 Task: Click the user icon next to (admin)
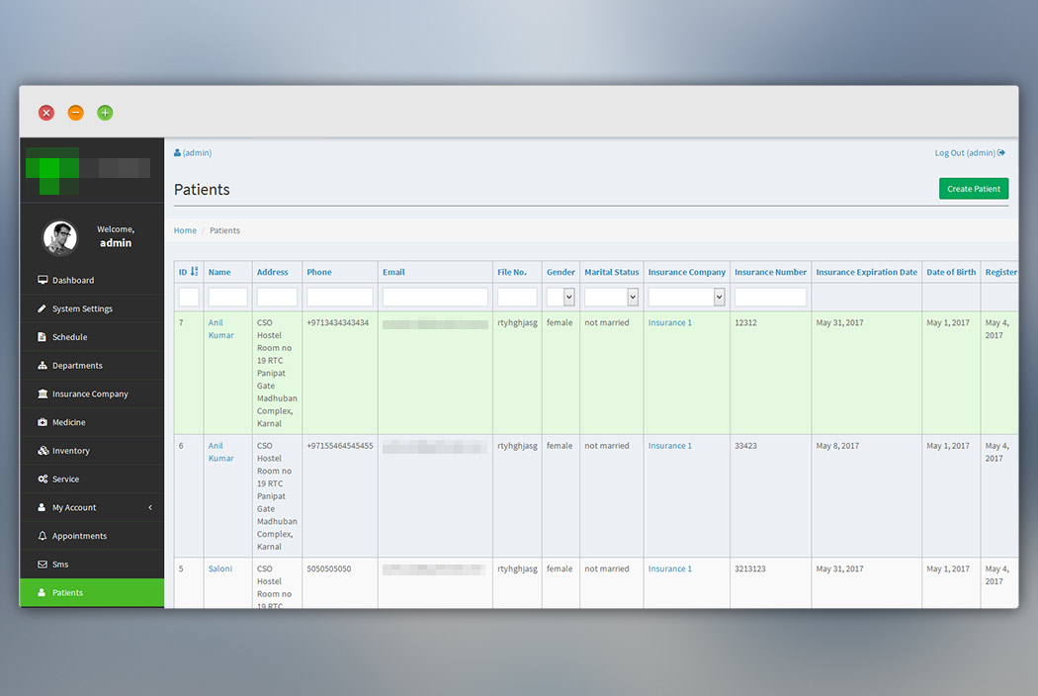[177, 152]
